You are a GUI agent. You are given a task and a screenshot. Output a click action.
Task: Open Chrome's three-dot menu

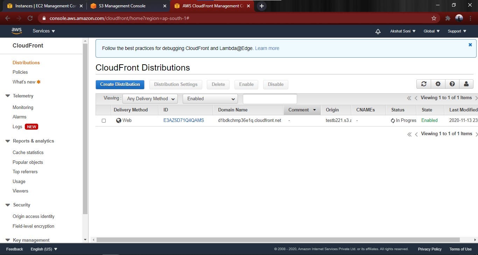pos(470,18)
